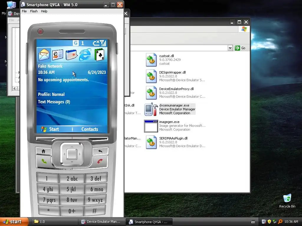Click the signal strength indicator on phone
This screenshot has height=226, width=302.
tap(103, 43)
